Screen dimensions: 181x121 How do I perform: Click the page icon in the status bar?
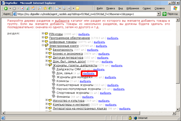[x=3, y=118]
